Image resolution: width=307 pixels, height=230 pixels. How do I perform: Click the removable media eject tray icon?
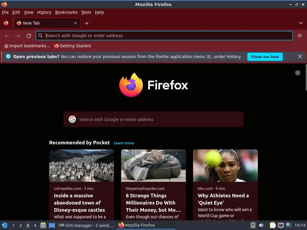pyautogui.click(x=253, y=225)
